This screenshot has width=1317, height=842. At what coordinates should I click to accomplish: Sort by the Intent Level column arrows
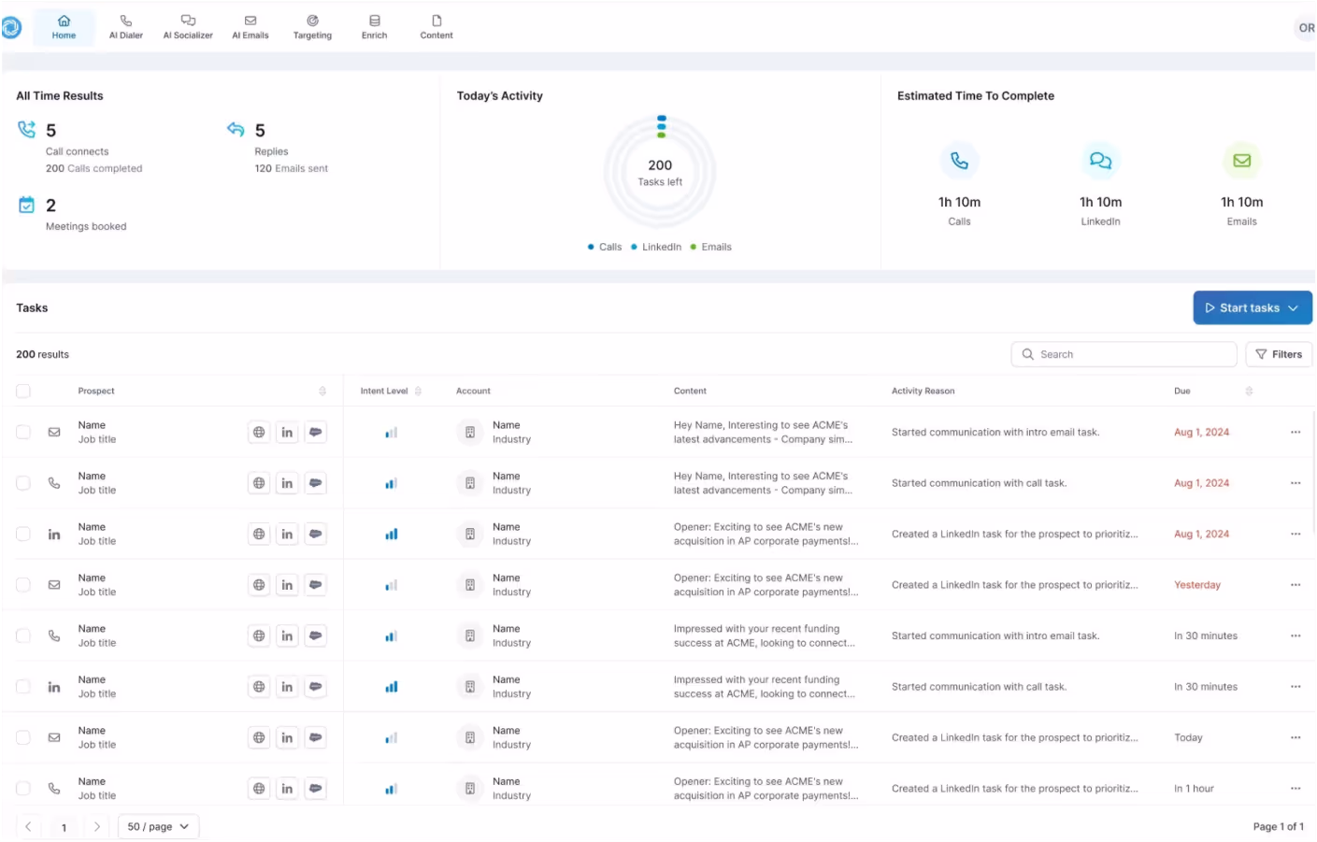pyautogui.click(x=418, y=391)
